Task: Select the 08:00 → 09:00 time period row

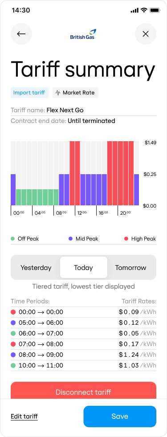Action: (x=83, y=355)
